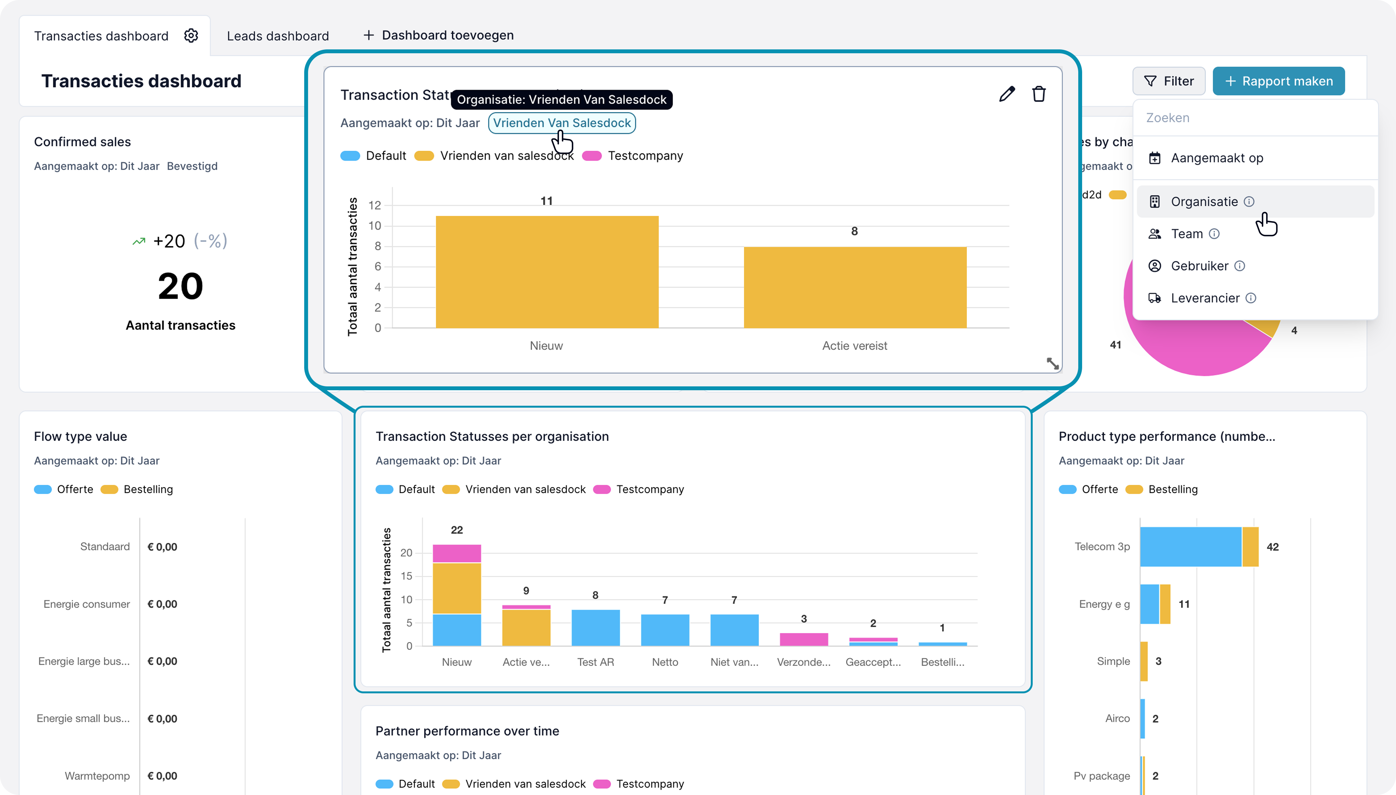The image size is (1396, 795).
Task: Click info icon next to Leverancier
Action: (x=1251, y=298)
